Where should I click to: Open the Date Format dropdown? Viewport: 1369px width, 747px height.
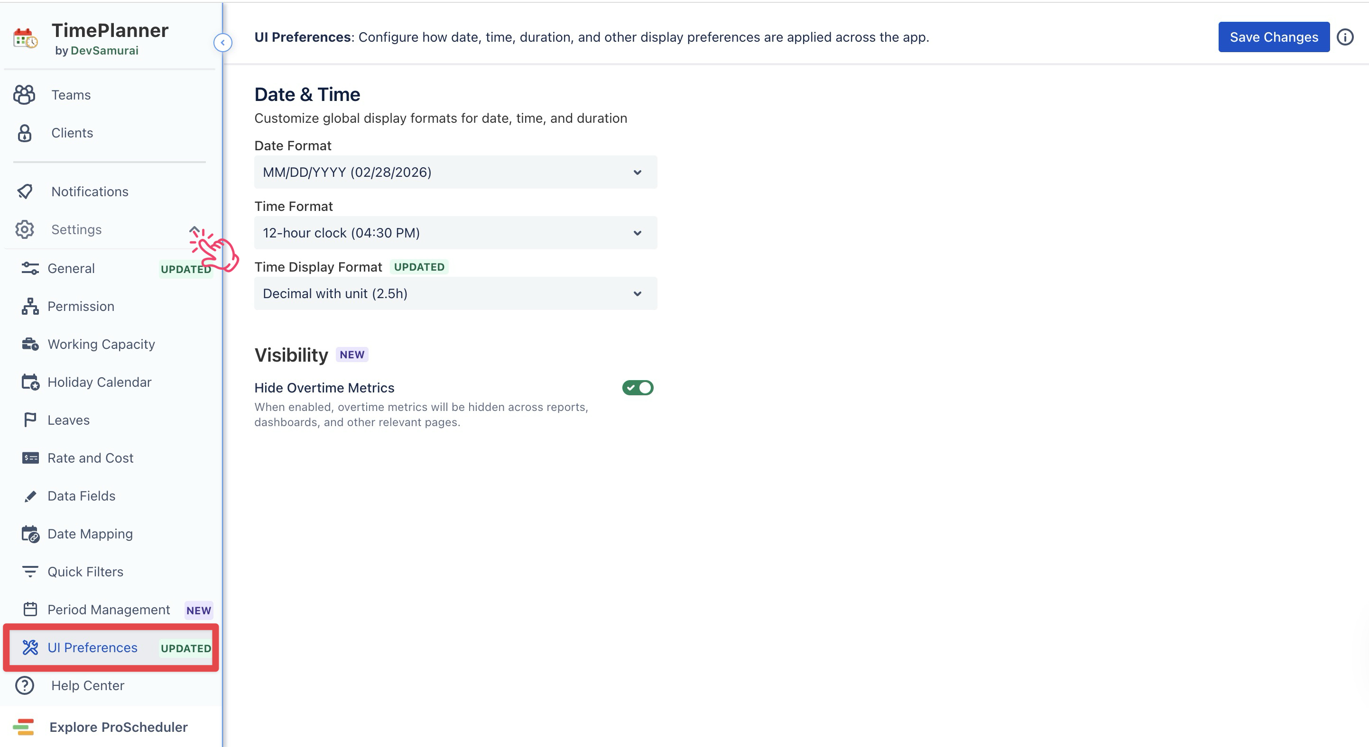click(455, 172)
